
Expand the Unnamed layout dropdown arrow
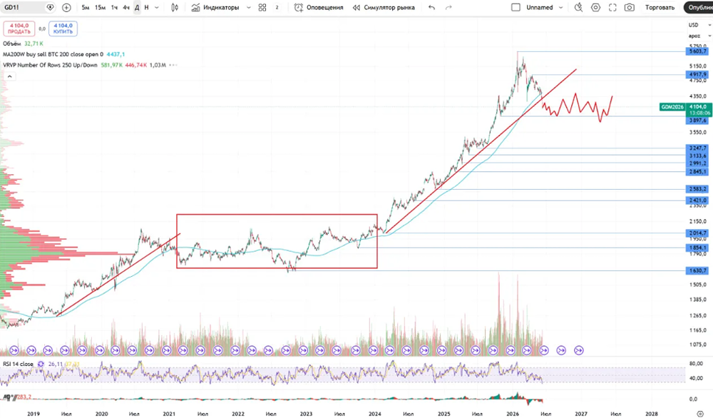560,7
